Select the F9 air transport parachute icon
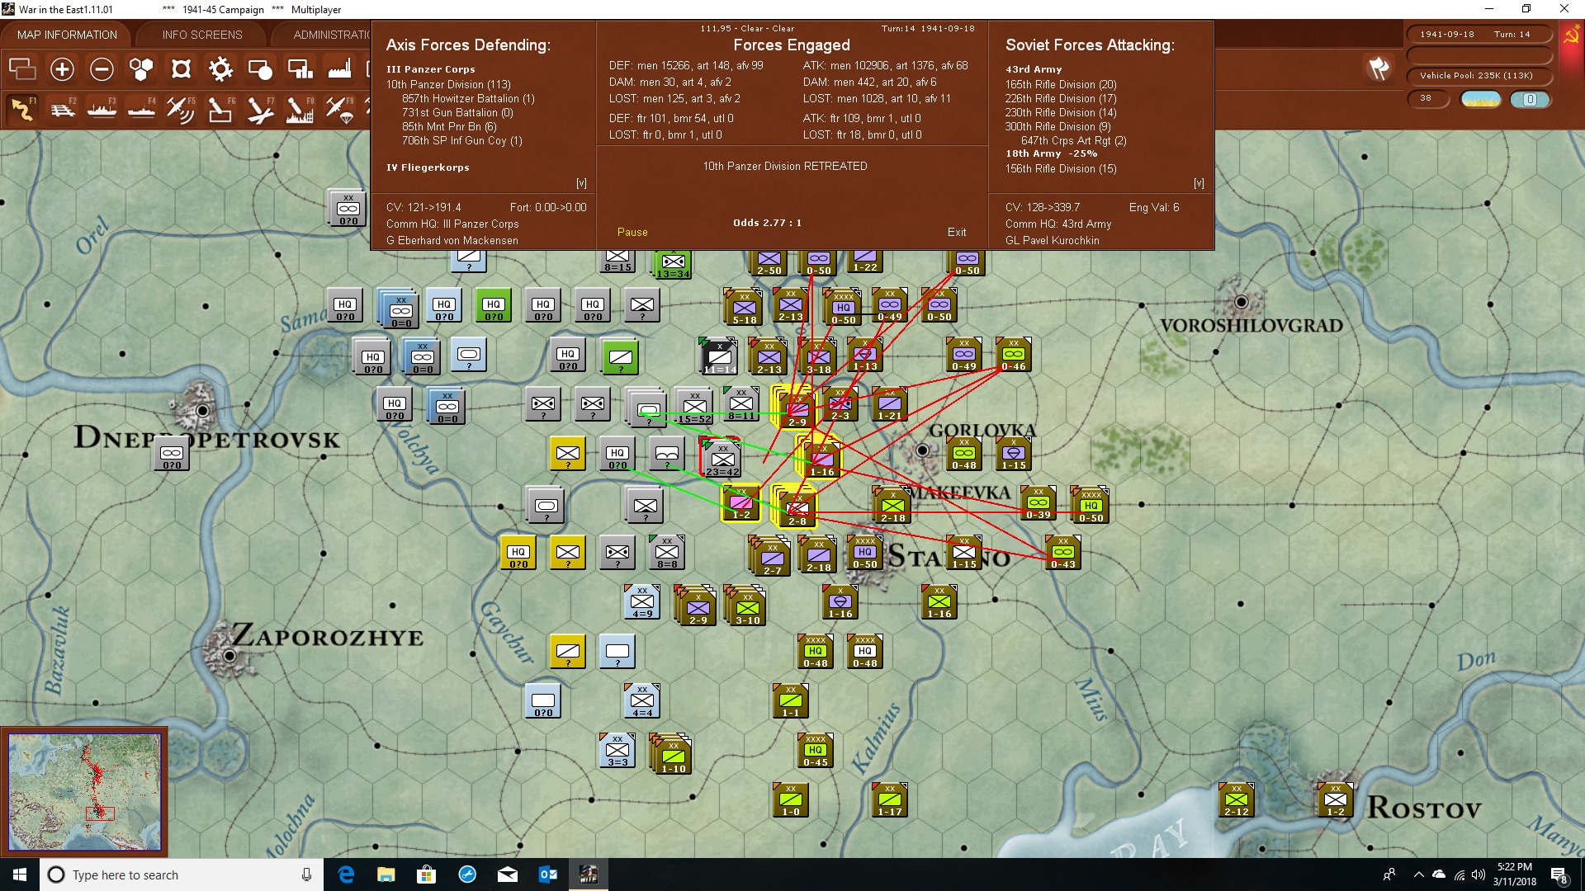 339,109
